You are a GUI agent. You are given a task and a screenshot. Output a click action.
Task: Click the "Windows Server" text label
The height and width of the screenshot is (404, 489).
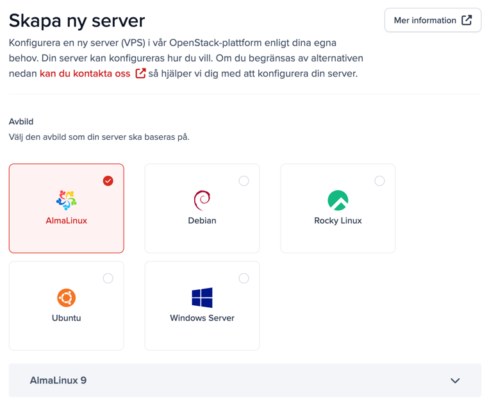[202, 318]
